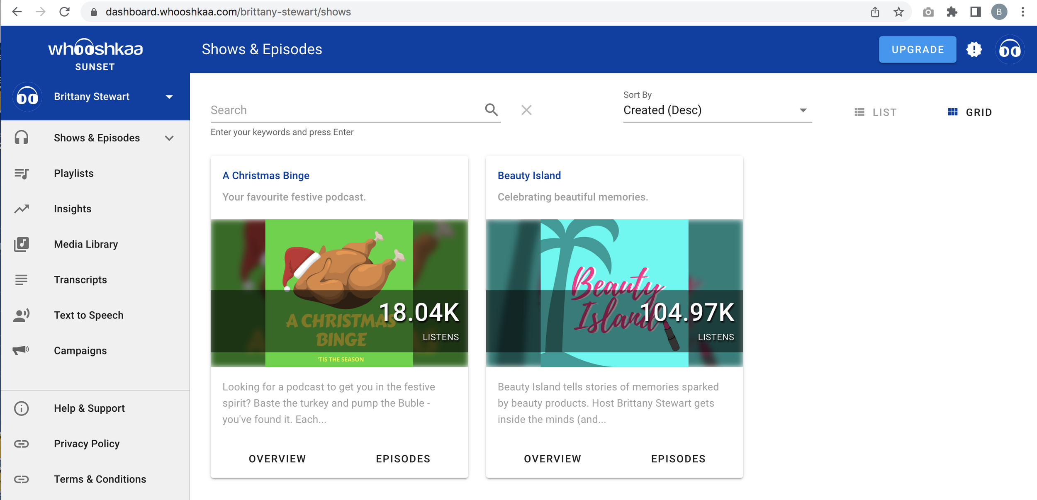Open the Sort By Created (Desc) dropdown
Screen dimensions: 1037x500
717,110
